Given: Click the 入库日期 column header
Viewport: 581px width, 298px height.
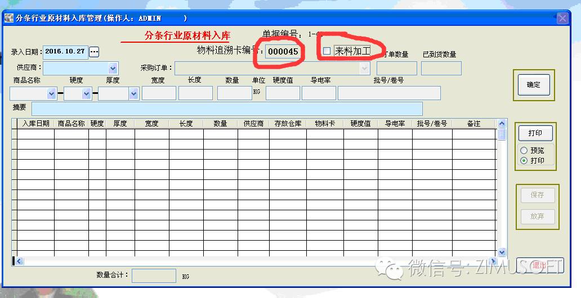Looking at the screenshot, I should pos(35,123).
